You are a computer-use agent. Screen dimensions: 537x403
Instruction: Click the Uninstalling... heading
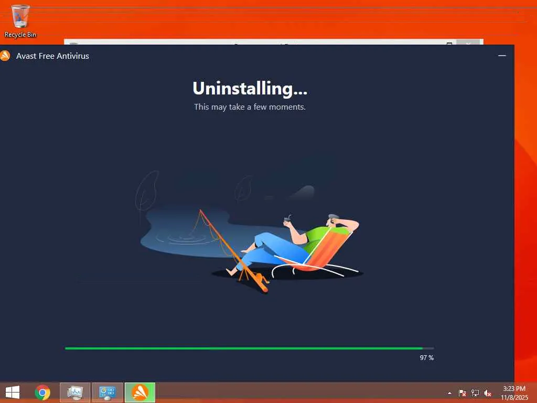tap(250, 89)
